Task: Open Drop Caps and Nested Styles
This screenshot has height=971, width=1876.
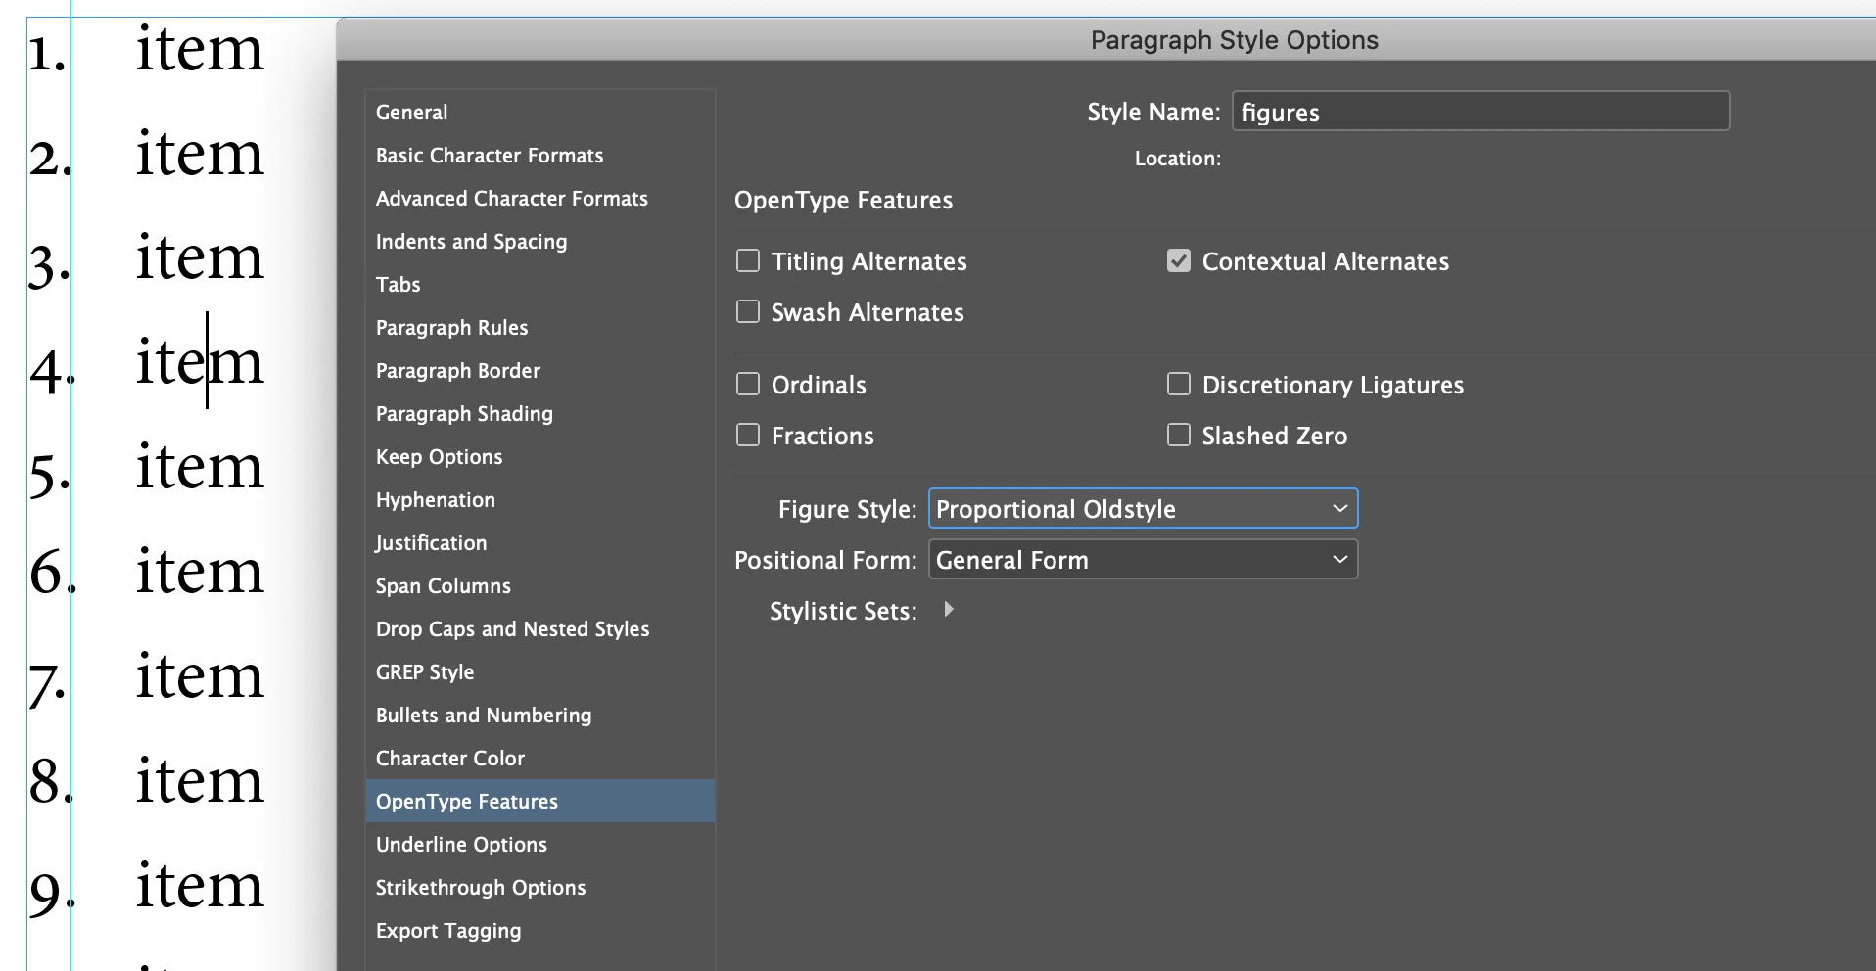Action: [x=512, y=629]
